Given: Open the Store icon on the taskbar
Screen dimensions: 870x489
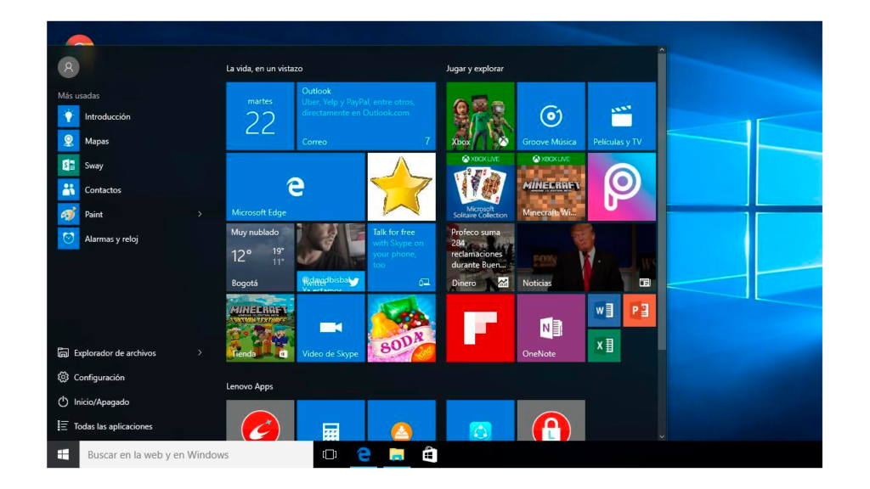Looking at the screenshot, I should tap(429, 455).
